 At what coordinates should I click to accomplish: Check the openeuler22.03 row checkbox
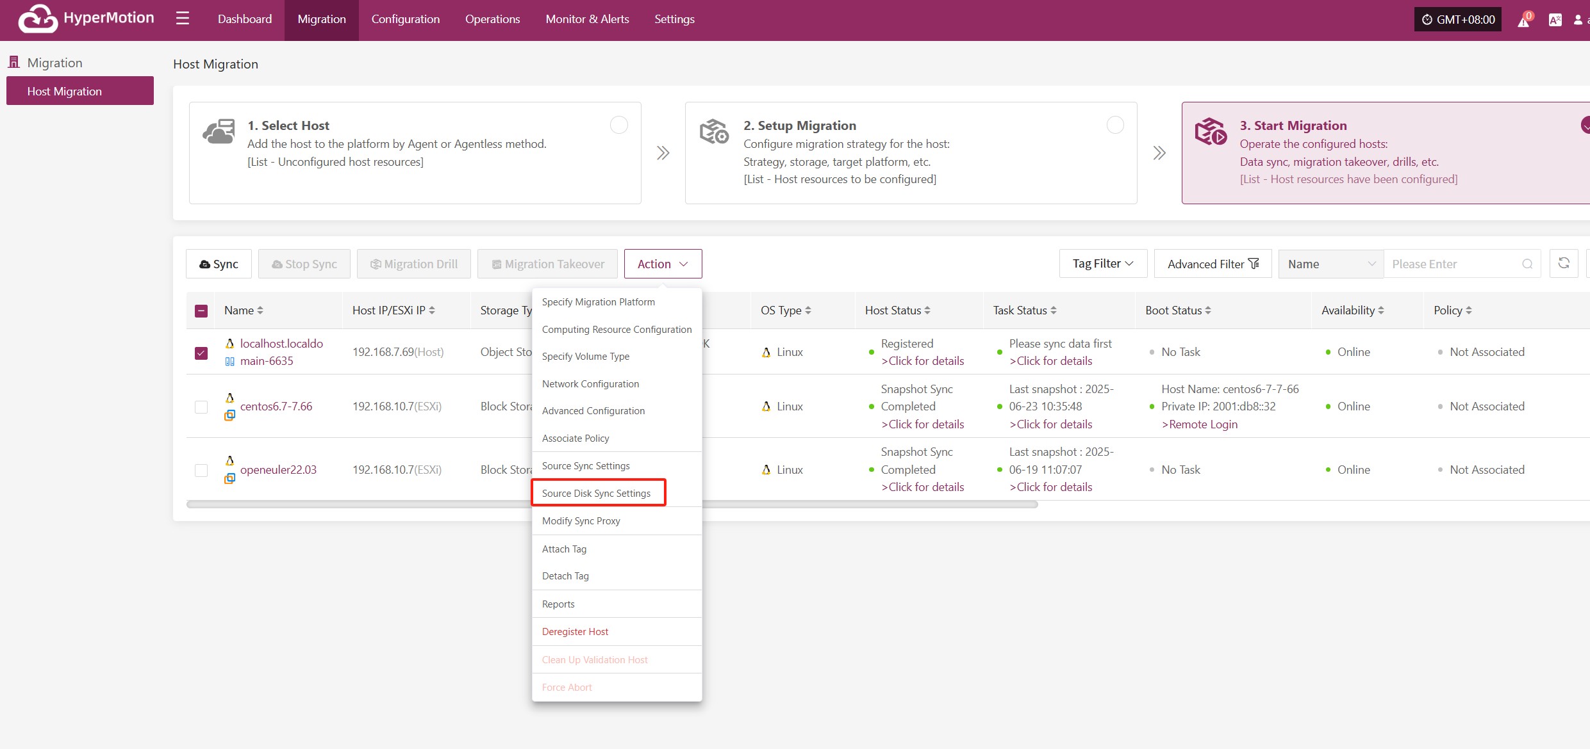click(201, 471)
